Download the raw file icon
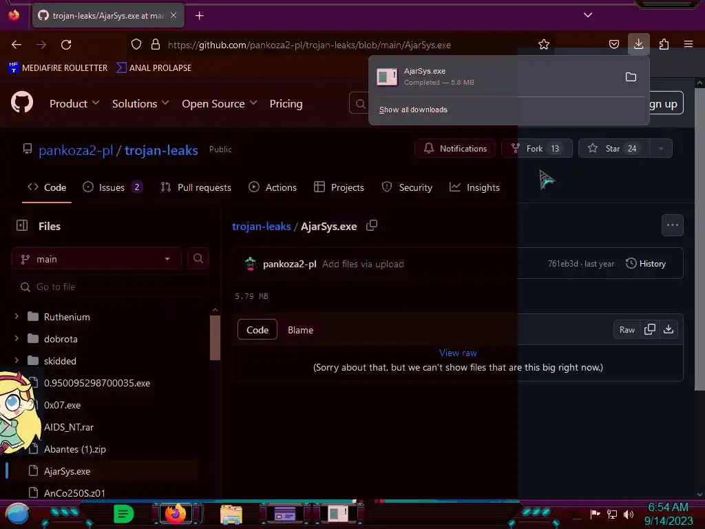705x529 pixels. (669, 329)
